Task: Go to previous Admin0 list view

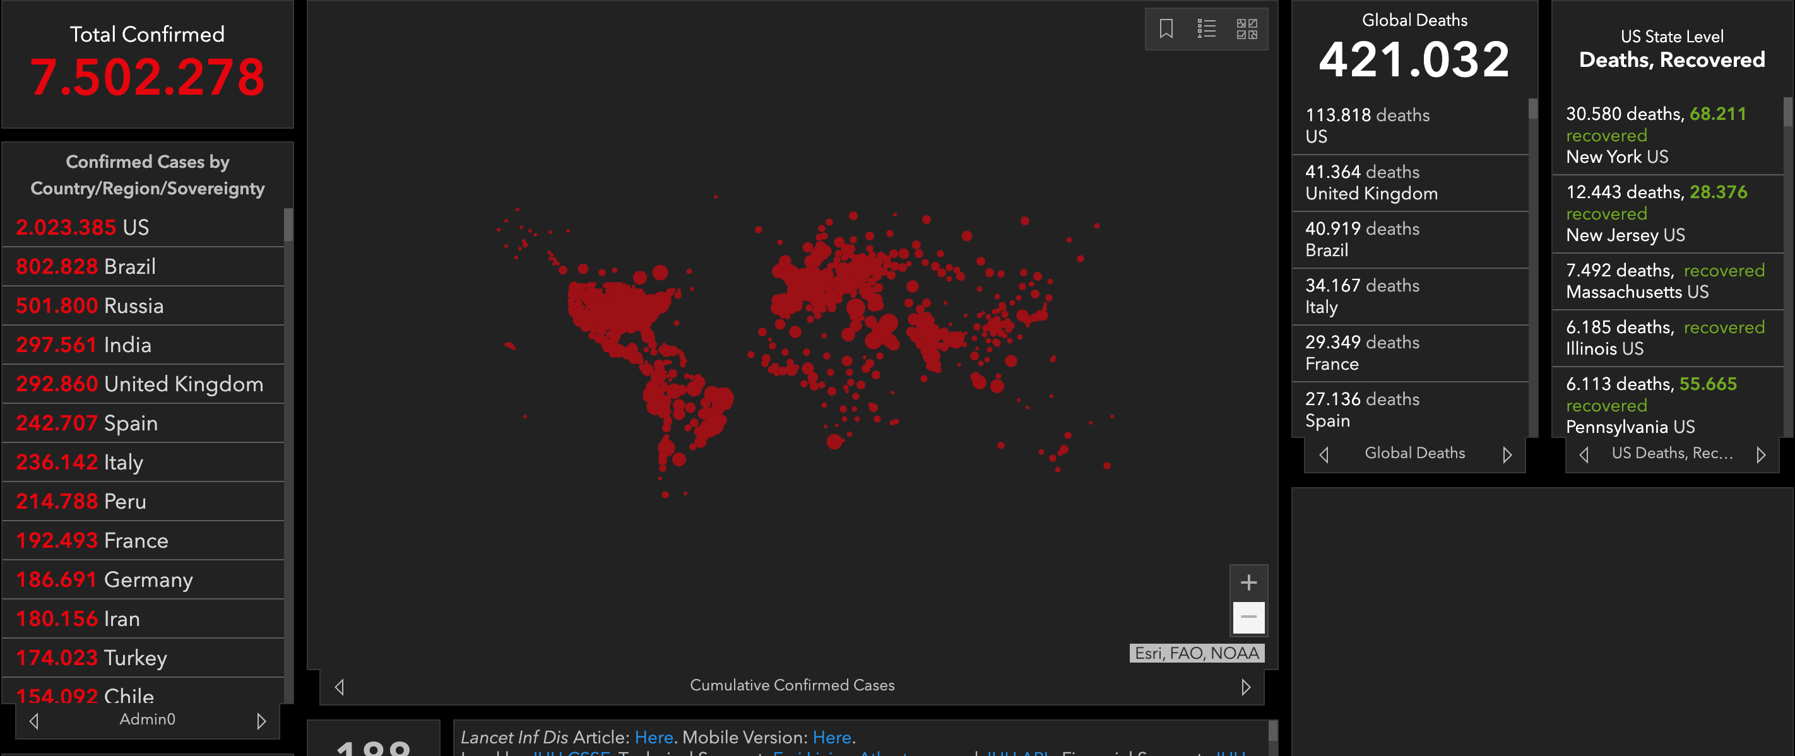Action: click(34, 721)
